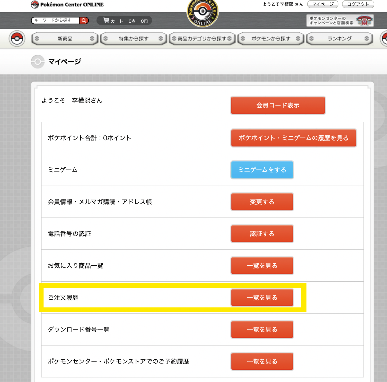The width and height of the screenshot is (387, 382).
Task: Click the cart summary カート 0点 0円
Action: [x=124, y=21]
